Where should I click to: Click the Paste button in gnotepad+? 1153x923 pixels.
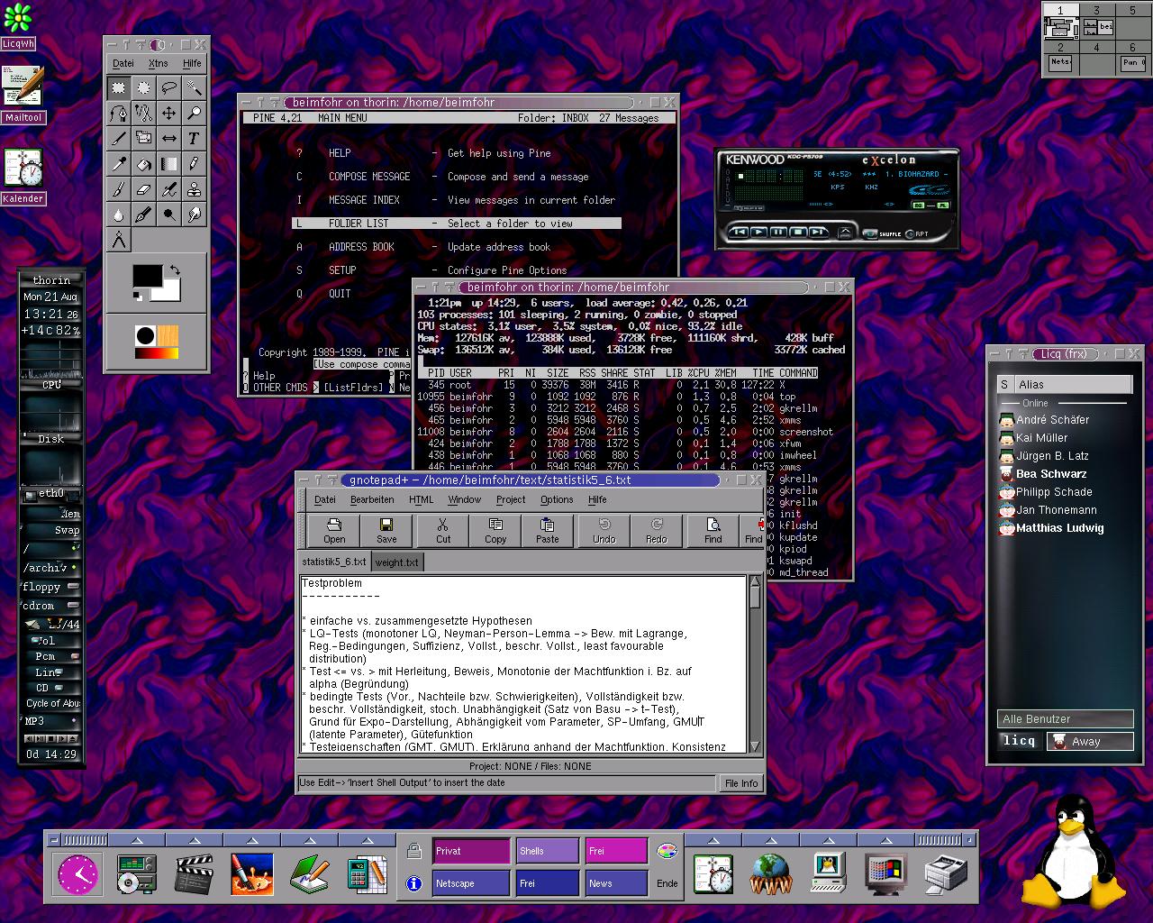point(548,530)
